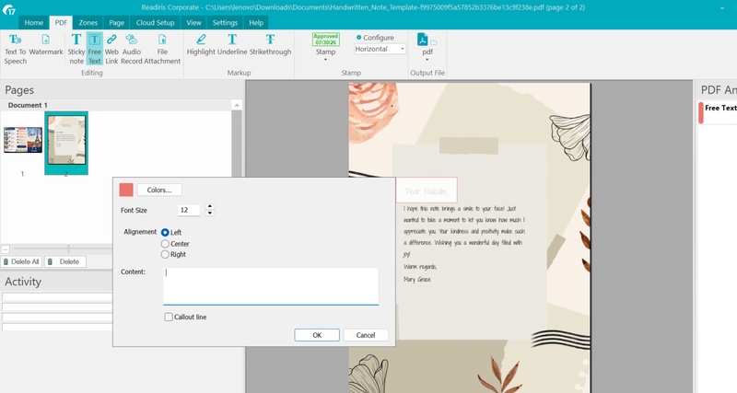The image size is (737, 393).
Task: Select the Underline markup tool
Action: [232, 45]
